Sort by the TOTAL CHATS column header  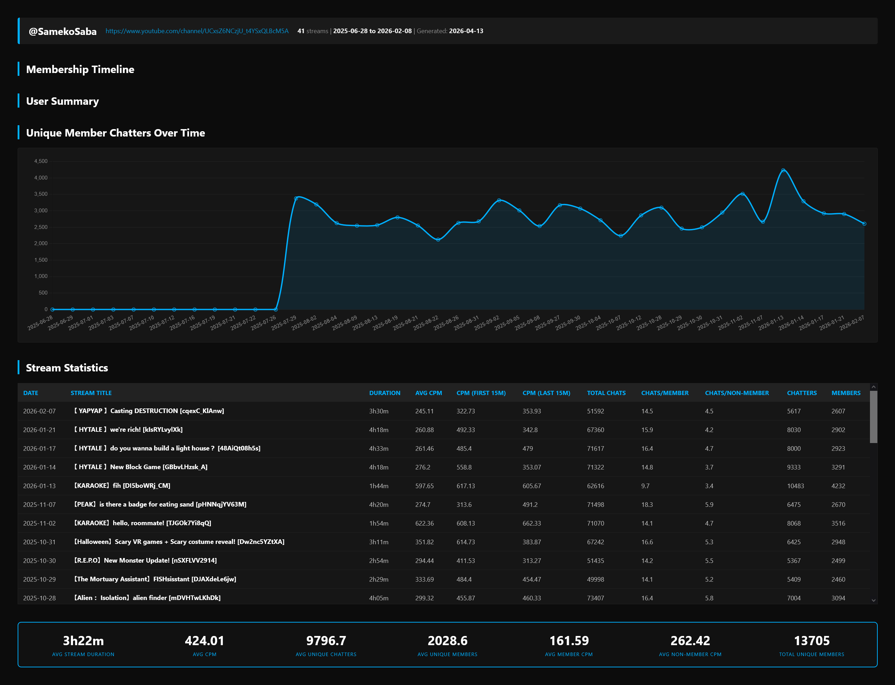coord(606,393)
